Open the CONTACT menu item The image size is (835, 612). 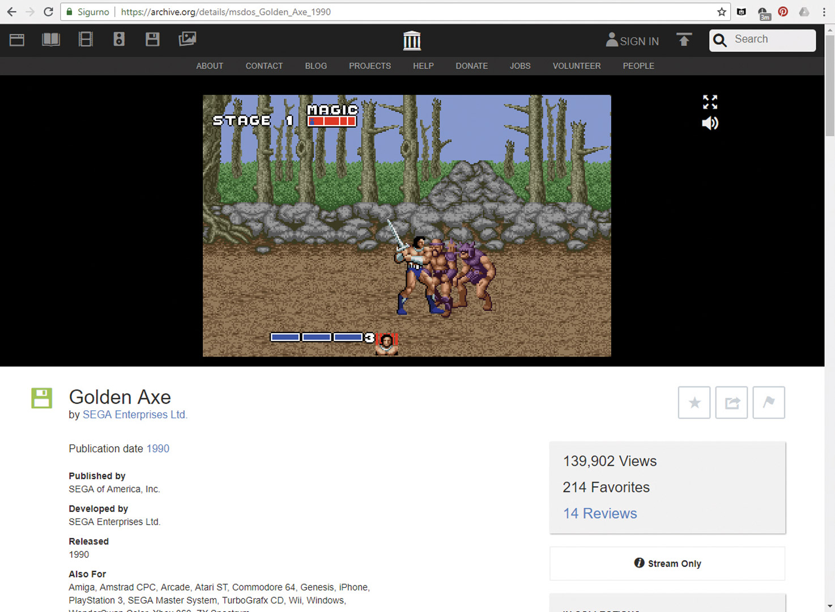point(264,66)
